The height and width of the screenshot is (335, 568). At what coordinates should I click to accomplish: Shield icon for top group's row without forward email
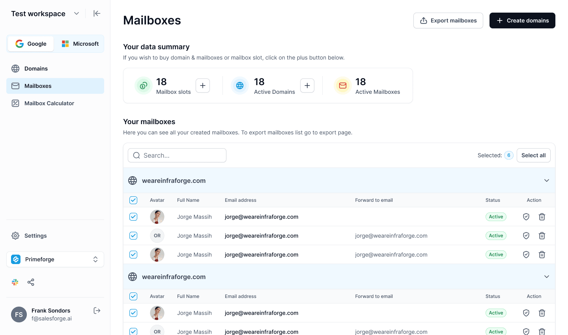(x=526, y=217)
